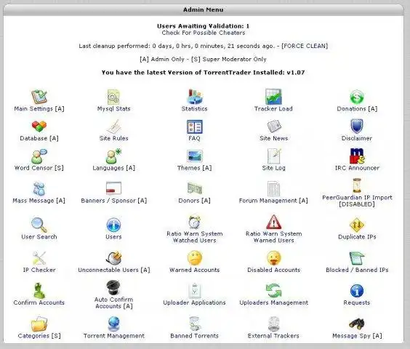Viewport: 410px width, 349px height.
Task: Open the Site Rules icon
Action: pyautogui.click(x=113, y=127)
